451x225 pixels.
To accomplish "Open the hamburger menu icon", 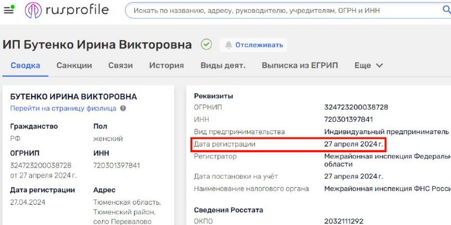I will [8, 10].
